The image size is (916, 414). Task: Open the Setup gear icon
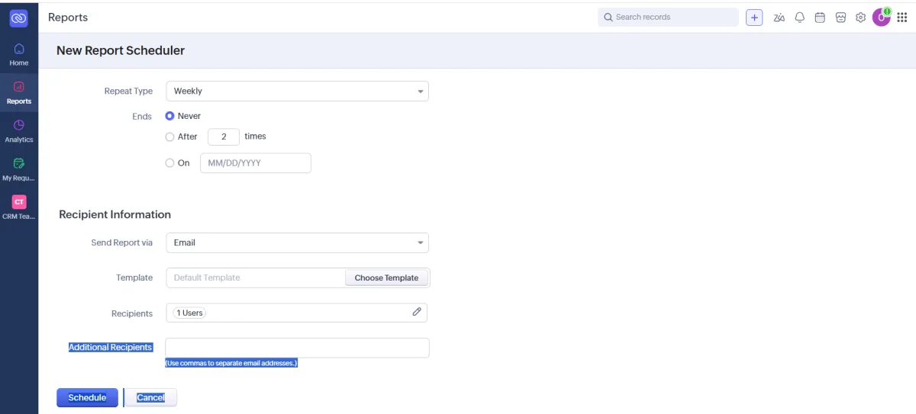click(x=860, y=18)
